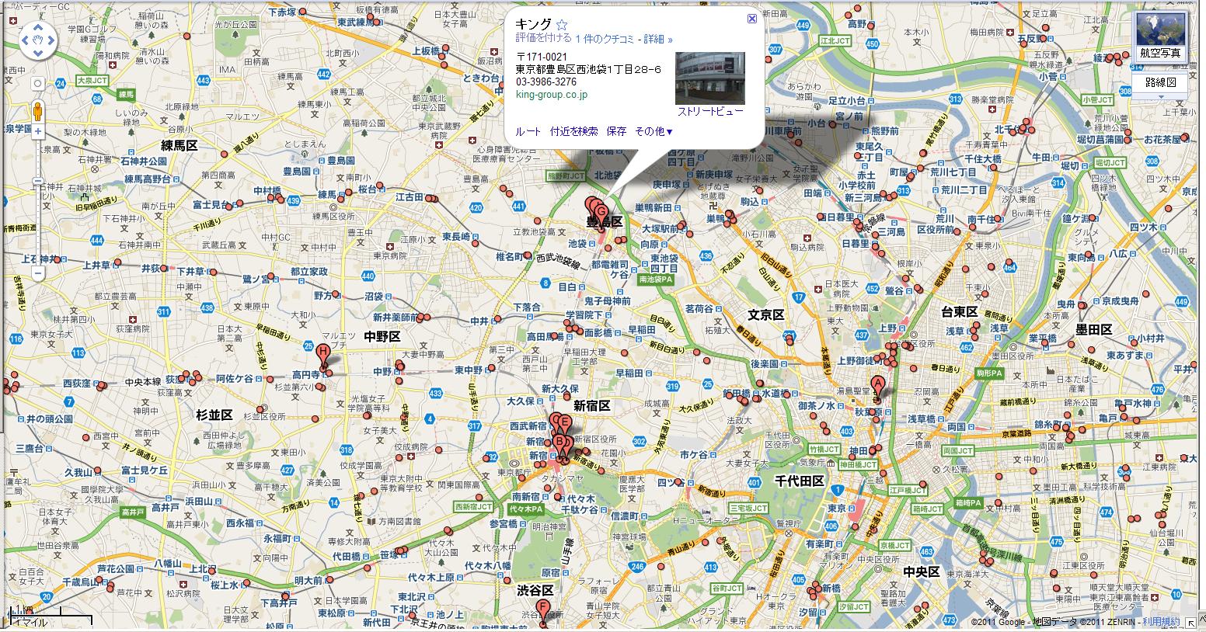Click the 熊野町JCT junction sign
1206x632 pixels.
tap(566, 176)
